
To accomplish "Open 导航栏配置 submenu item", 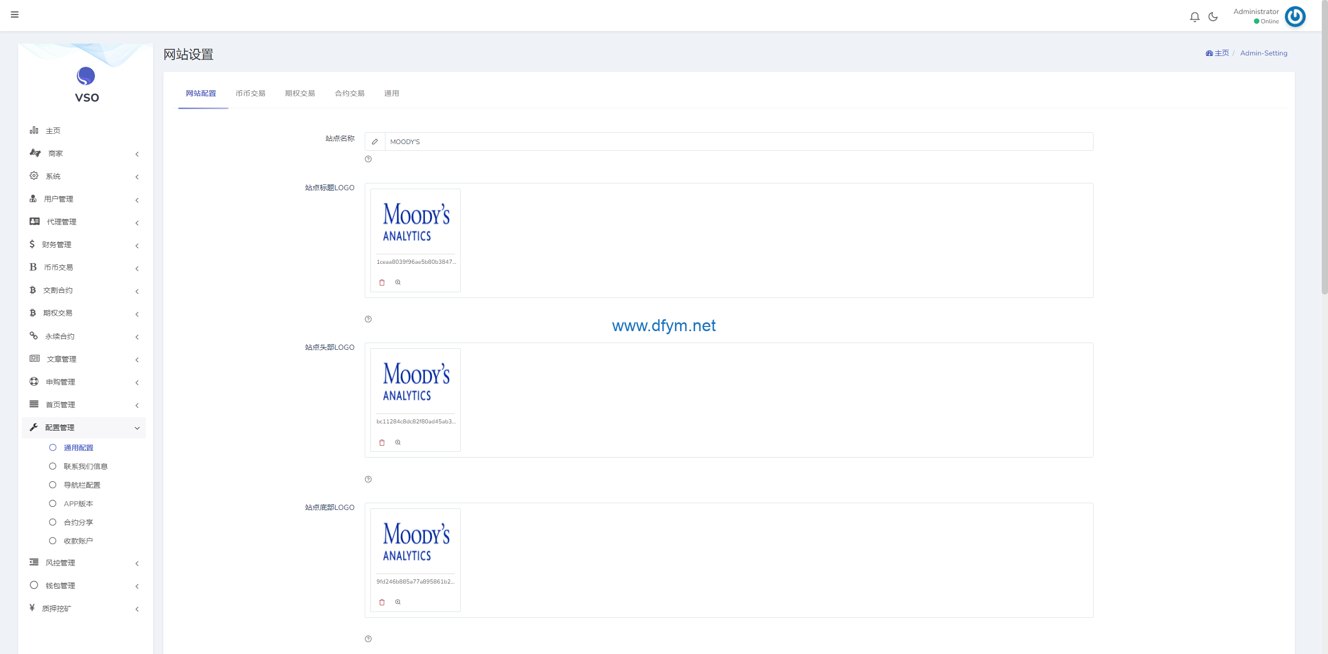I will pyautogui.click(x=82, y=485).
